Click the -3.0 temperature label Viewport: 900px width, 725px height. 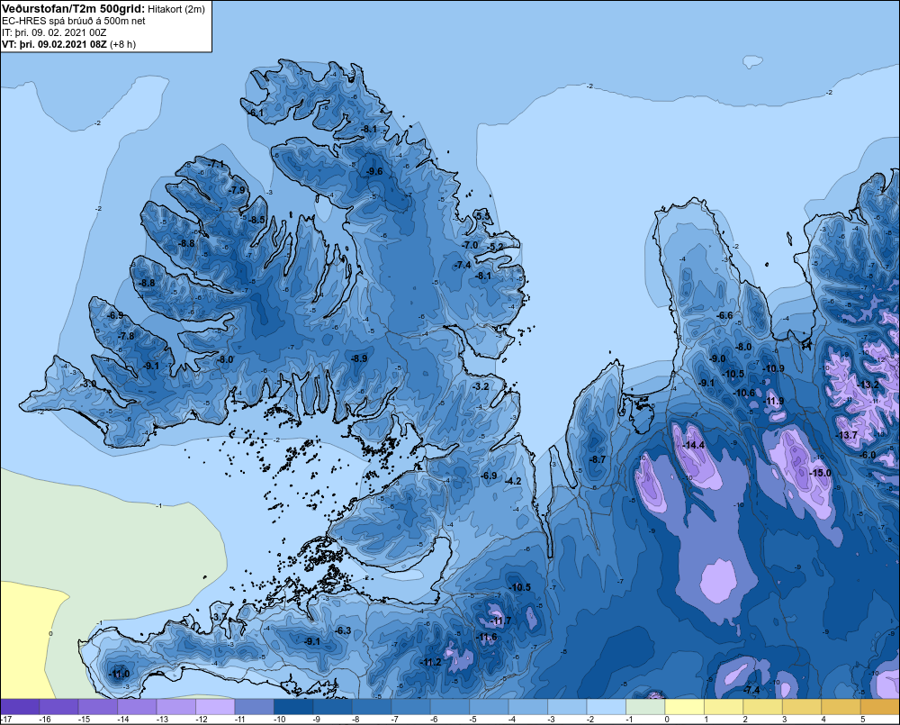click(x=89, y=384)
